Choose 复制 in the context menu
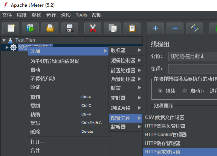The width and height of the screenshot is (217, 156). [68, 106]
